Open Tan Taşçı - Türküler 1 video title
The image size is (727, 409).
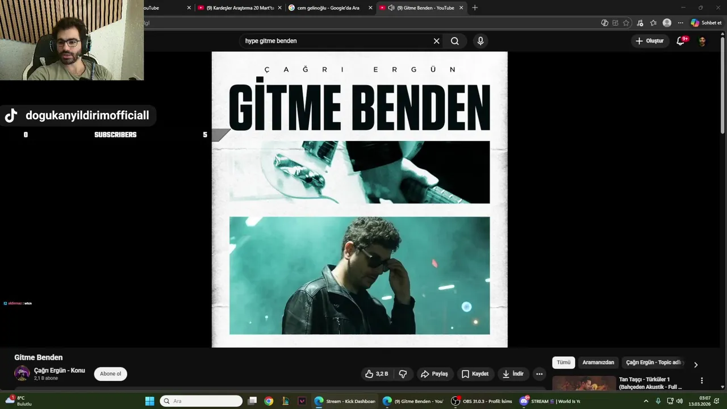click(x=650, y=383)
